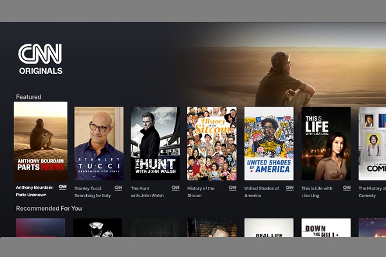Open This is Life with Lisa Ling poster
386x257 pixels.
click(326, 143)
